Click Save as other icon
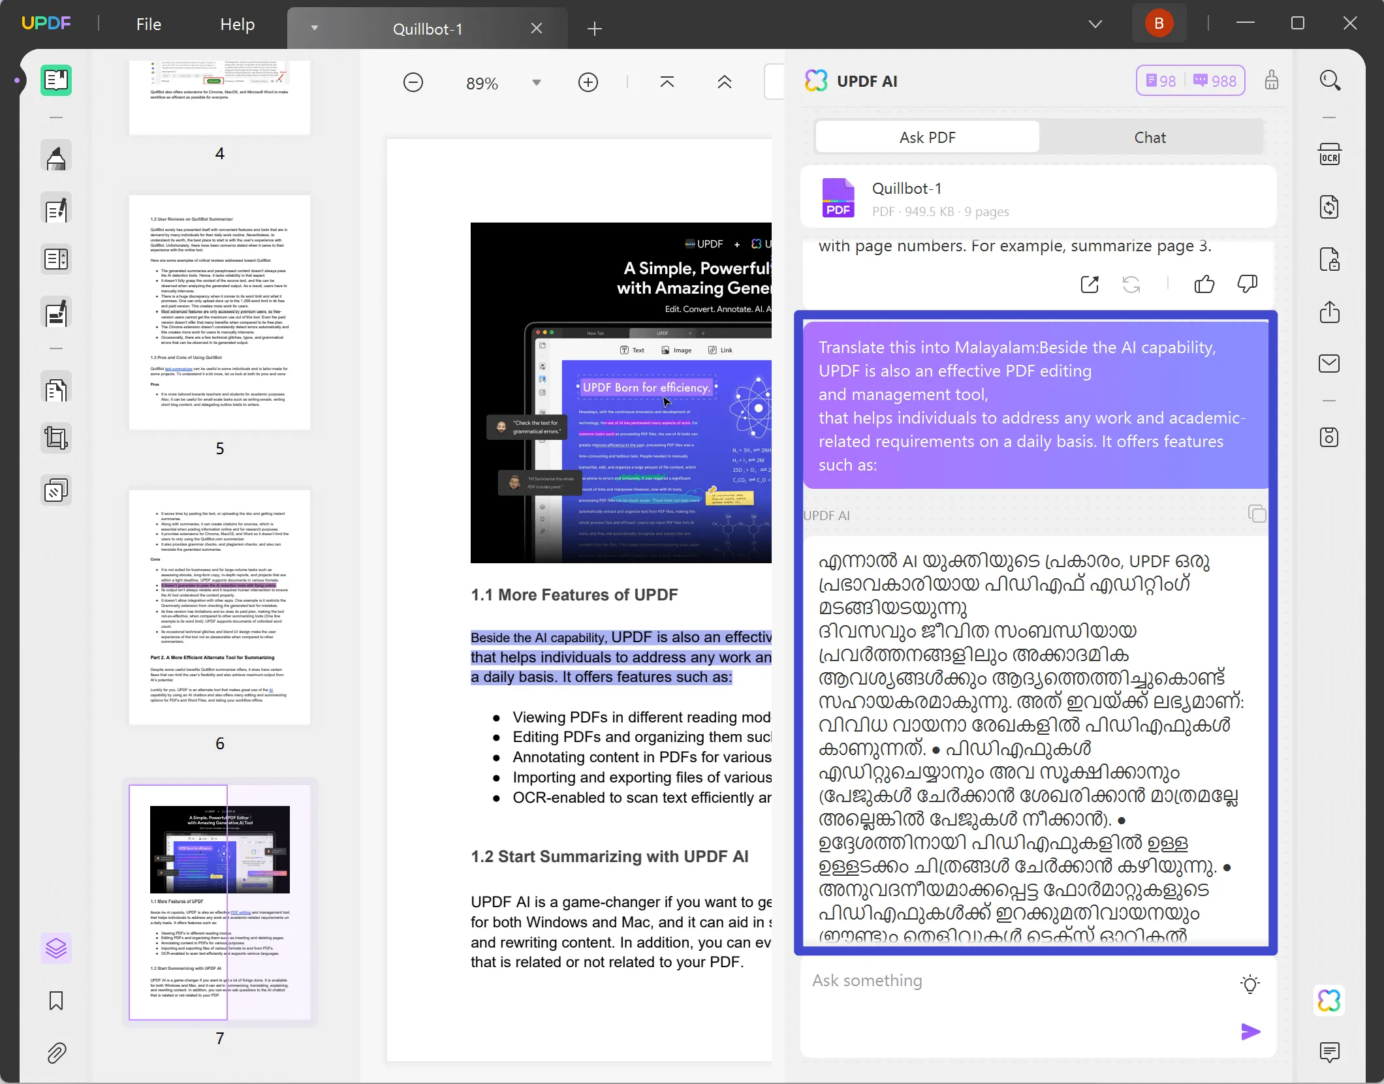The image size is (1384, 1084). [1330, 437]
